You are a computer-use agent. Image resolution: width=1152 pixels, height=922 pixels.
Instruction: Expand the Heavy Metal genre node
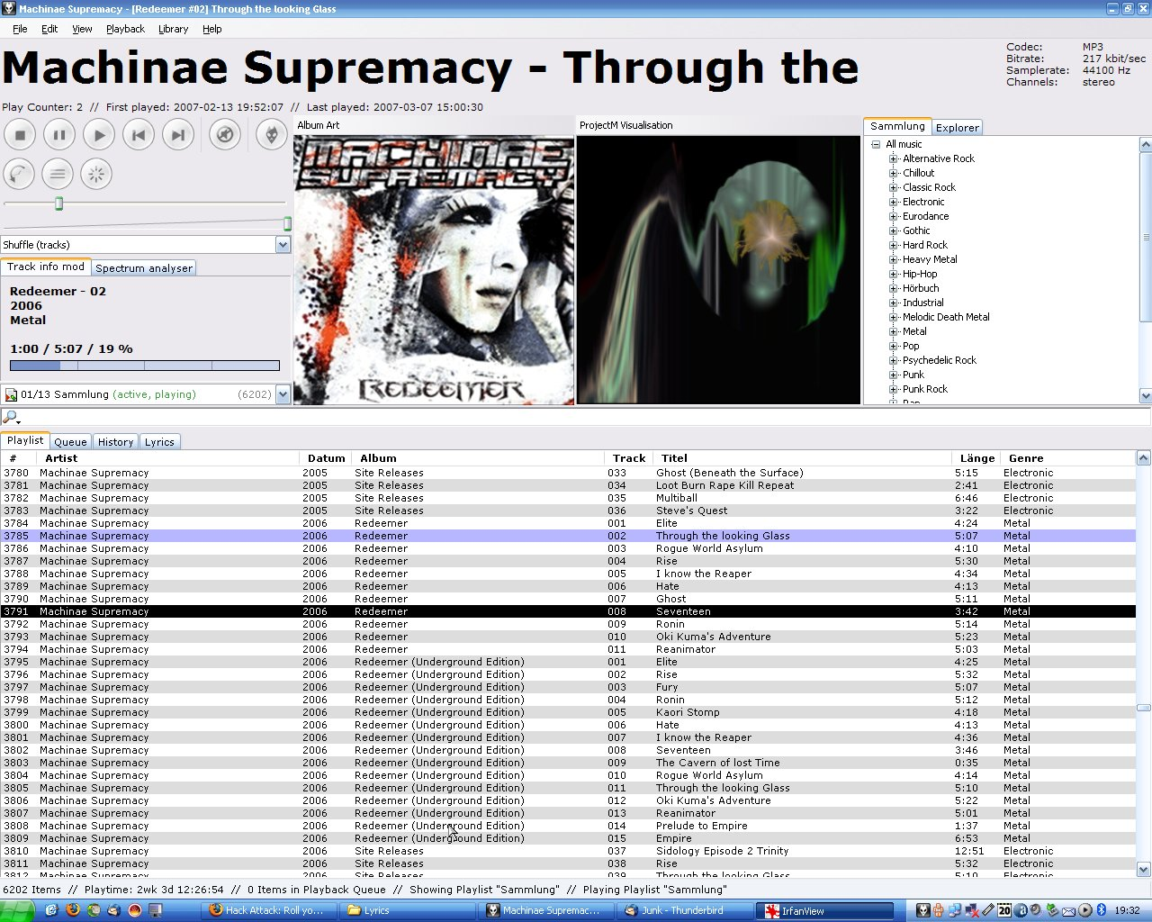tap(894, 259)
